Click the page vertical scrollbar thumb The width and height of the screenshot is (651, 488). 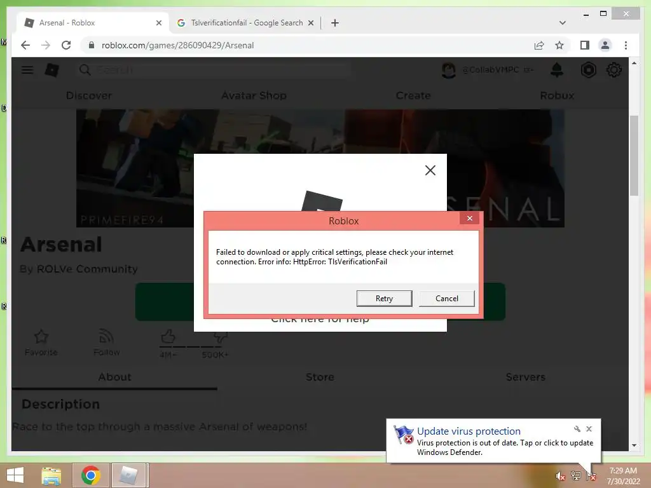pyautogui.click(x=634, y=156)
